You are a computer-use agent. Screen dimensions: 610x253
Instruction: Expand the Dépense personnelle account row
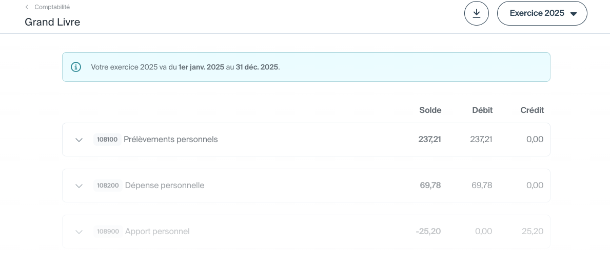pyautogui.click(x=79, y=186)
